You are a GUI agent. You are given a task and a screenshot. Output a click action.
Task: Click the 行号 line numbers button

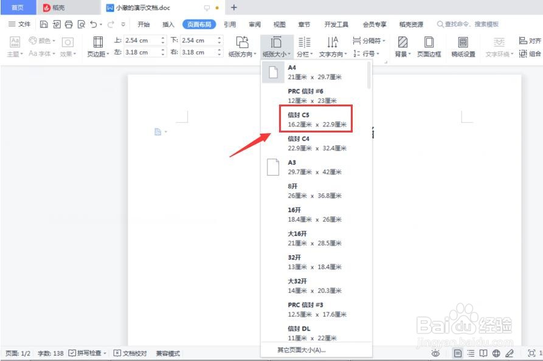pos(367,53)
